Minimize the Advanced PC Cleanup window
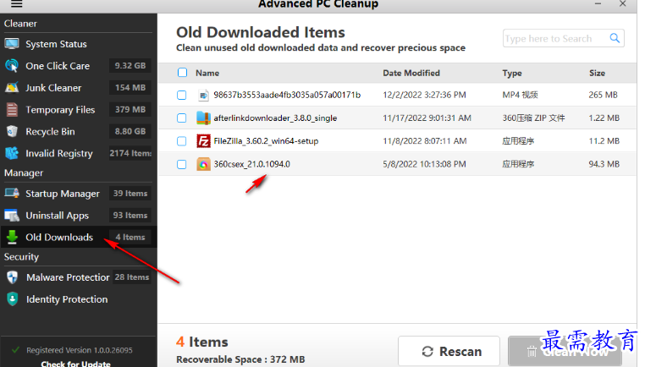 click(598, 3)
